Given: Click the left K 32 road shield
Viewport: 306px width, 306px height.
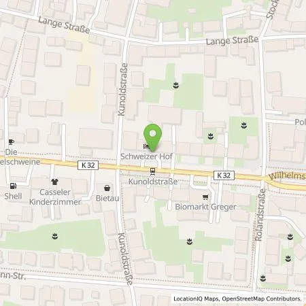Looking at the screenshot, I should pyautogui.click(x=88, y=165).
